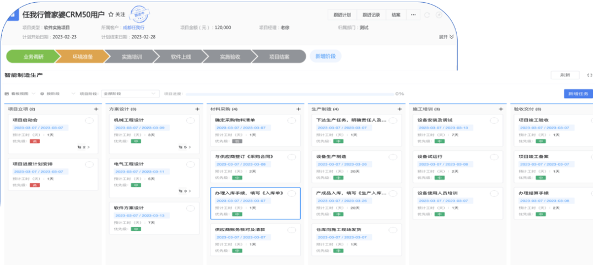Click the 关注 star icon
This screenshot has height=268, width=595.
tap(111, 14)
